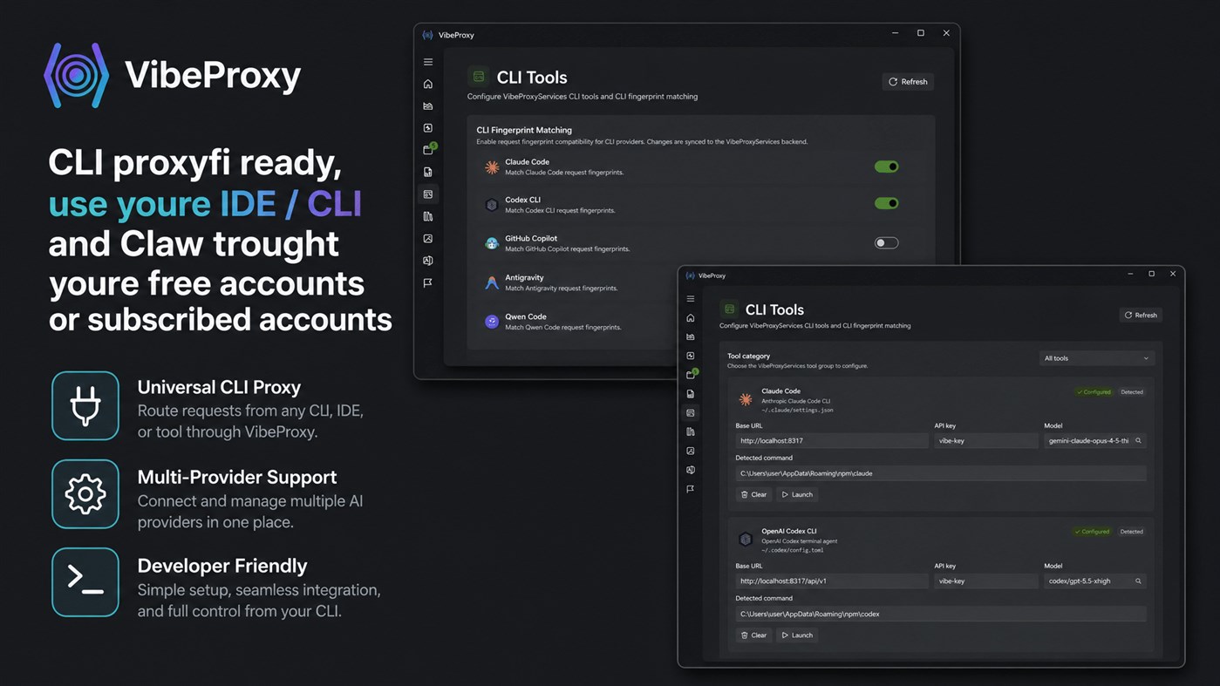
Task: Click Tool category label in front window
Action: pos(748,356)
